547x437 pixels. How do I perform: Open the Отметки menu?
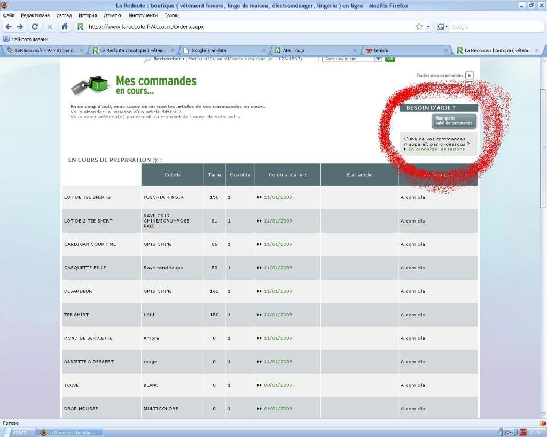(x=113, y=15)
